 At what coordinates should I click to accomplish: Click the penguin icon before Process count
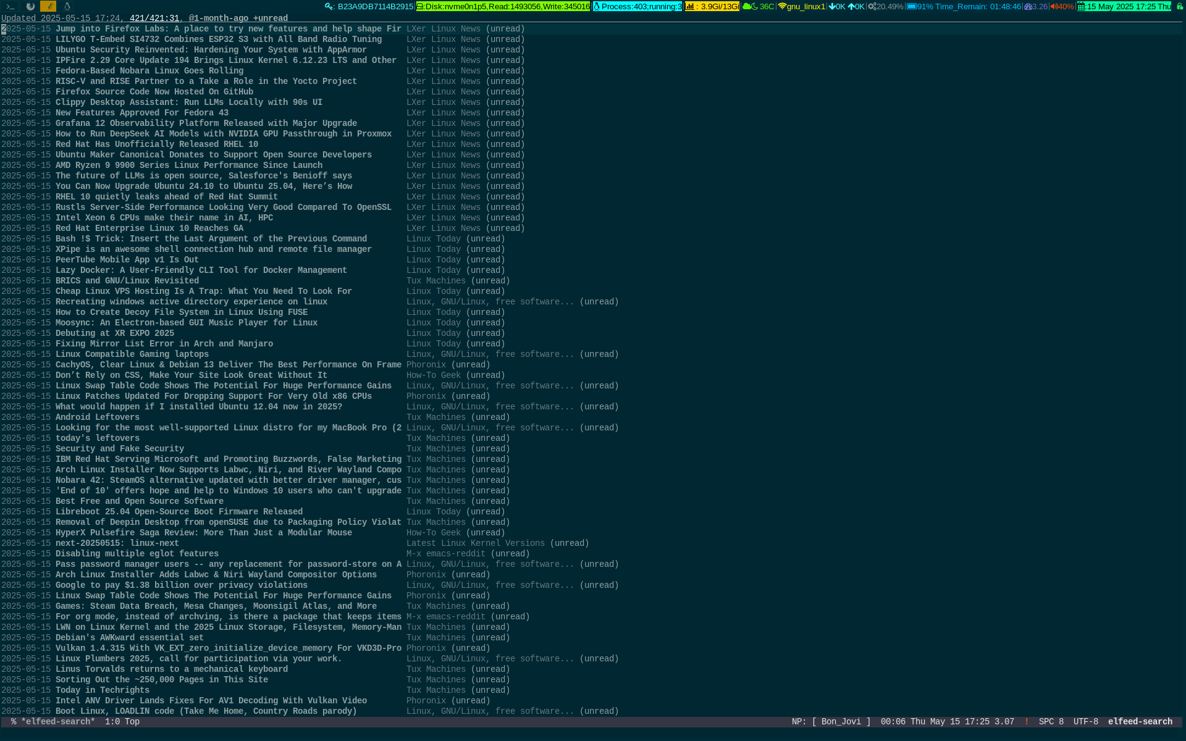(597, 7)
